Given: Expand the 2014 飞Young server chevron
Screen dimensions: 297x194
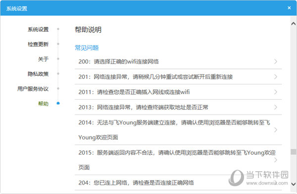Looking at the screenshot, I should click(276, 130).
